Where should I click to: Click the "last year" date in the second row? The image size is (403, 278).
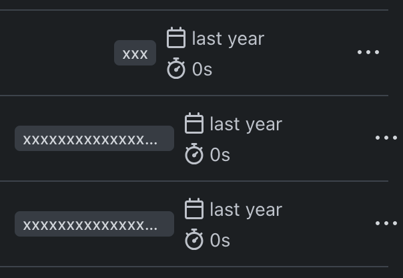pyautogui.click(x=246, y=124)
